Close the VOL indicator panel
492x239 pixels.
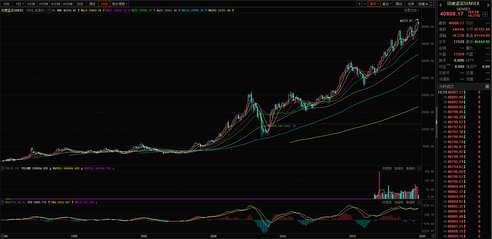click(x=419, y=169)
